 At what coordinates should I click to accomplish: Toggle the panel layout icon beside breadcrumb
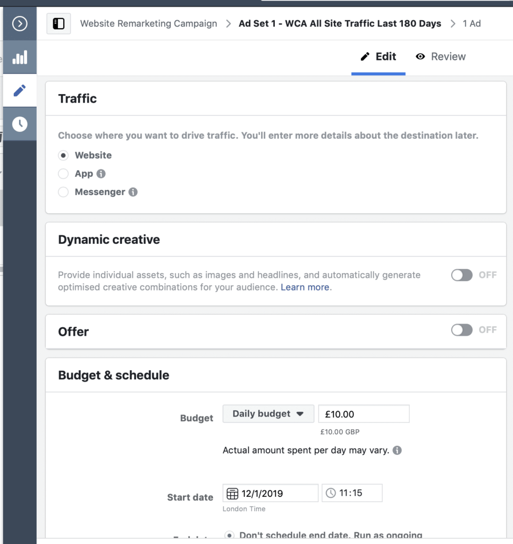58,23
